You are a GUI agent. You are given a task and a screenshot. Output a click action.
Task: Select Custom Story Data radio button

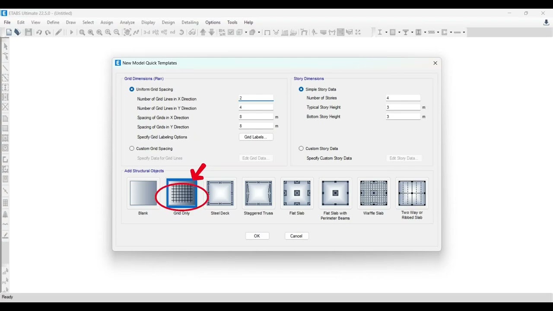click(301, 149)
